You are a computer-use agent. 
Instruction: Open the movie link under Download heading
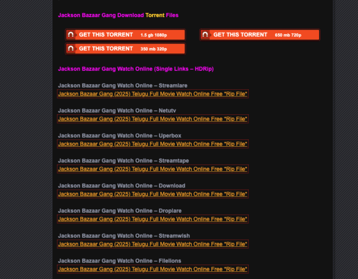coord(153,194)
